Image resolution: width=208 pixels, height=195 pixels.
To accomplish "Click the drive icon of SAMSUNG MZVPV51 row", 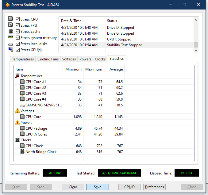I will coord(22,106).
